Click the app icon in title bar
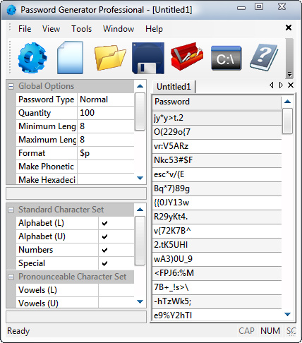 [11, 10]
